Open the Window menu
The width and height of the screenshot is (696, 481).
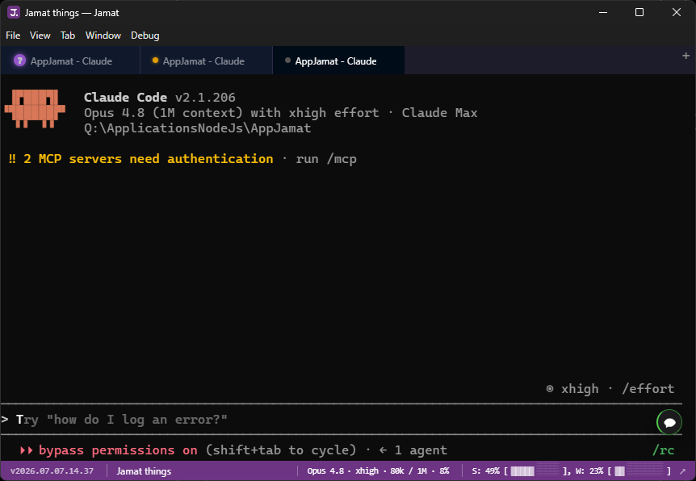[x=103, y=36]
